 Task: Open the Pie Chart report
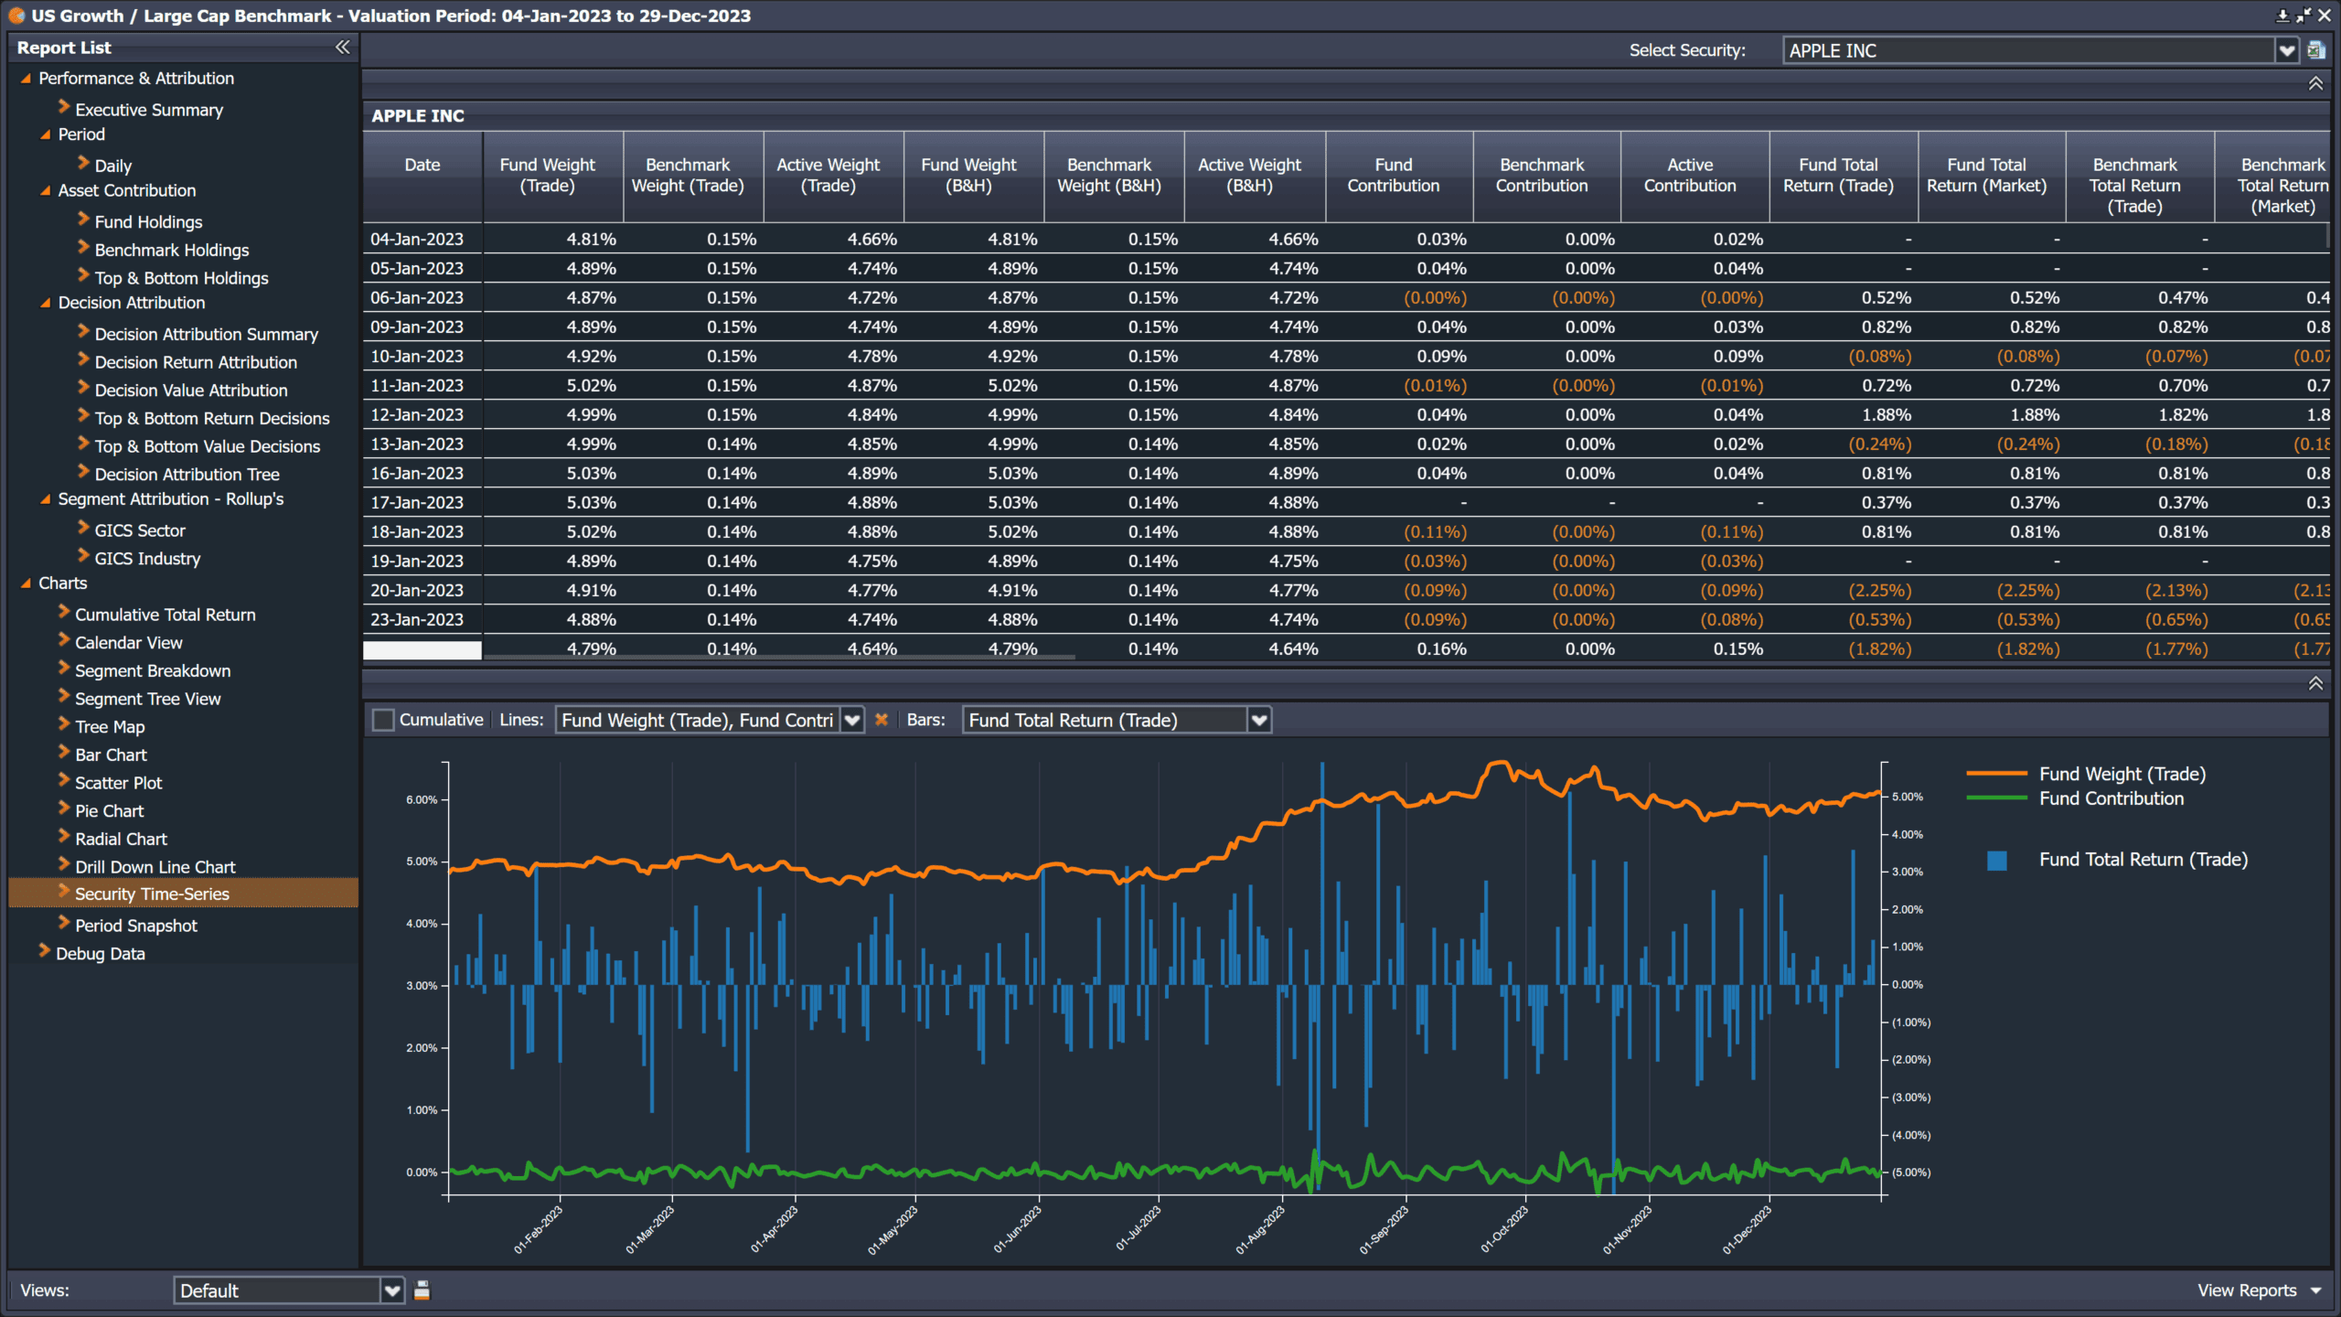click(110, 811)
